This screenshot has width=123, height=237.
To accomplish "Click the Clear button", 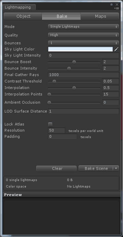I will 56,168.
